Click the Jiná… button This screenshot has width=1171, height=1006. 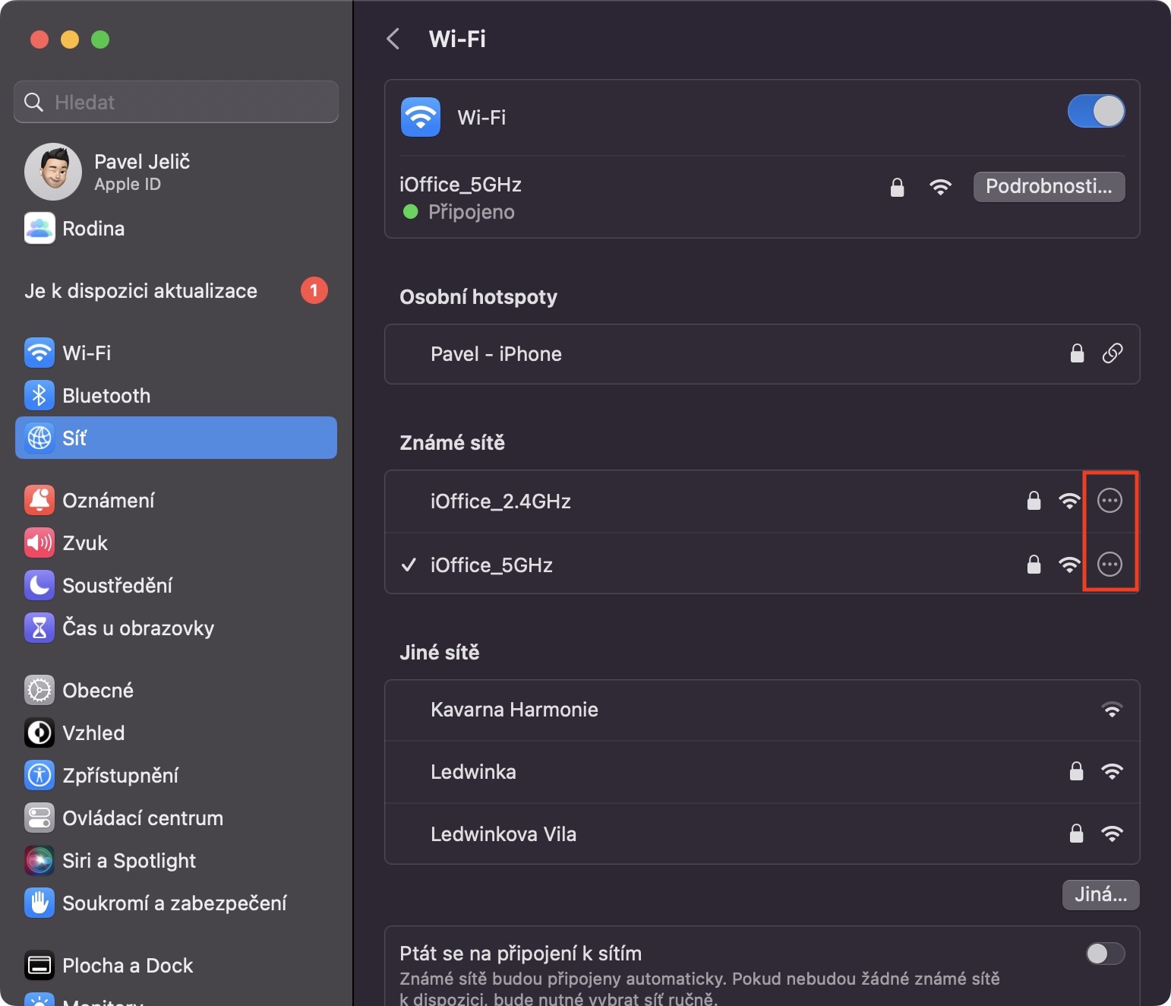(x=1100, y=895)
